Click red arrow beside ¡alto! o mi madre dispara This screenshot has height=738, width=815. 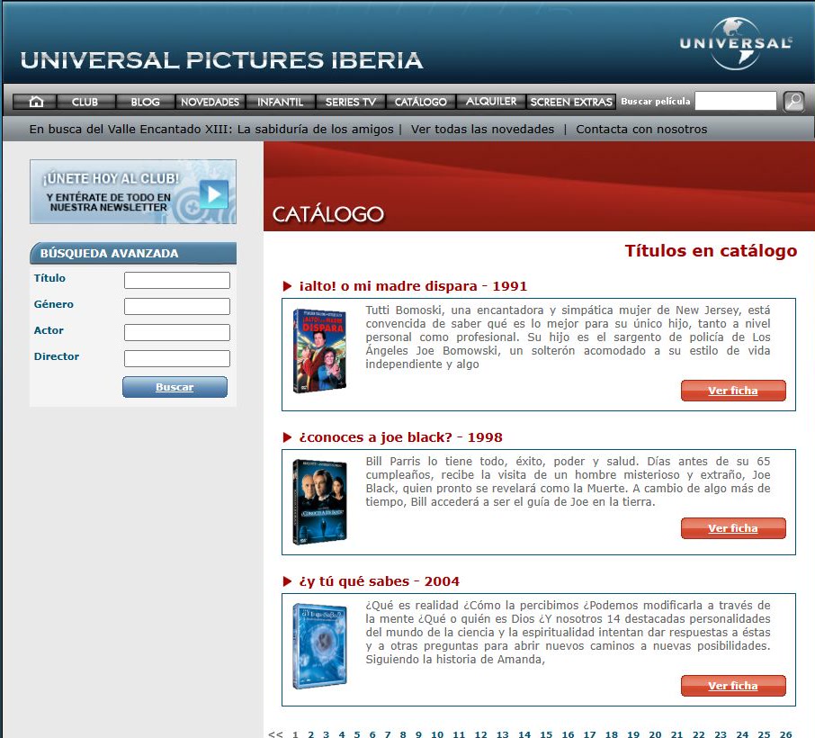(x=287, y=286)
